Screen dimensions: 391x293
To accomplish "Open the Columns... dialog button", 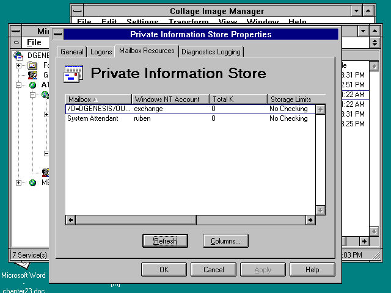I will [225, 241].
